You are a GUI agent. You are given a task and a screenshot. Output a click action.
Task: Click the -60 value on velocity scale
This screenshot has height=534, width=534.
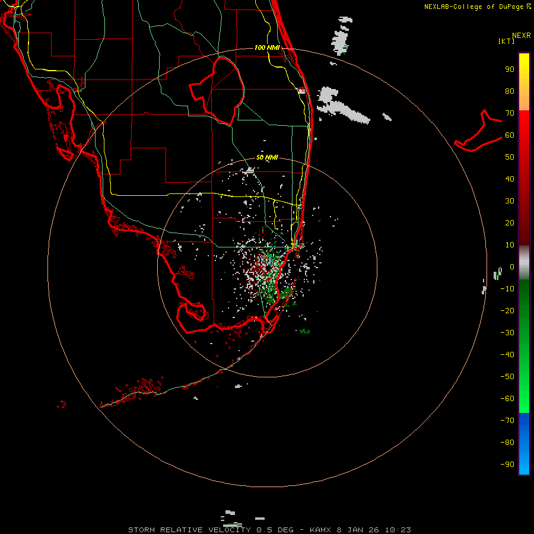click(x=507, y=399)
